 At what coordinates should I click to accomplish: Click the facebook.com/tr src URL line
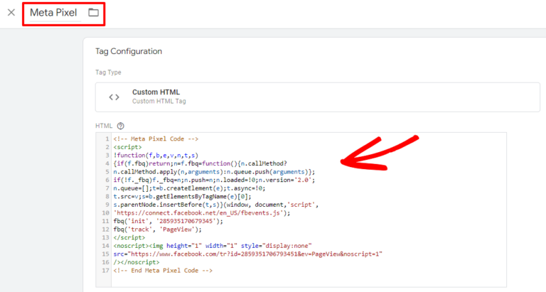(248, 254)
